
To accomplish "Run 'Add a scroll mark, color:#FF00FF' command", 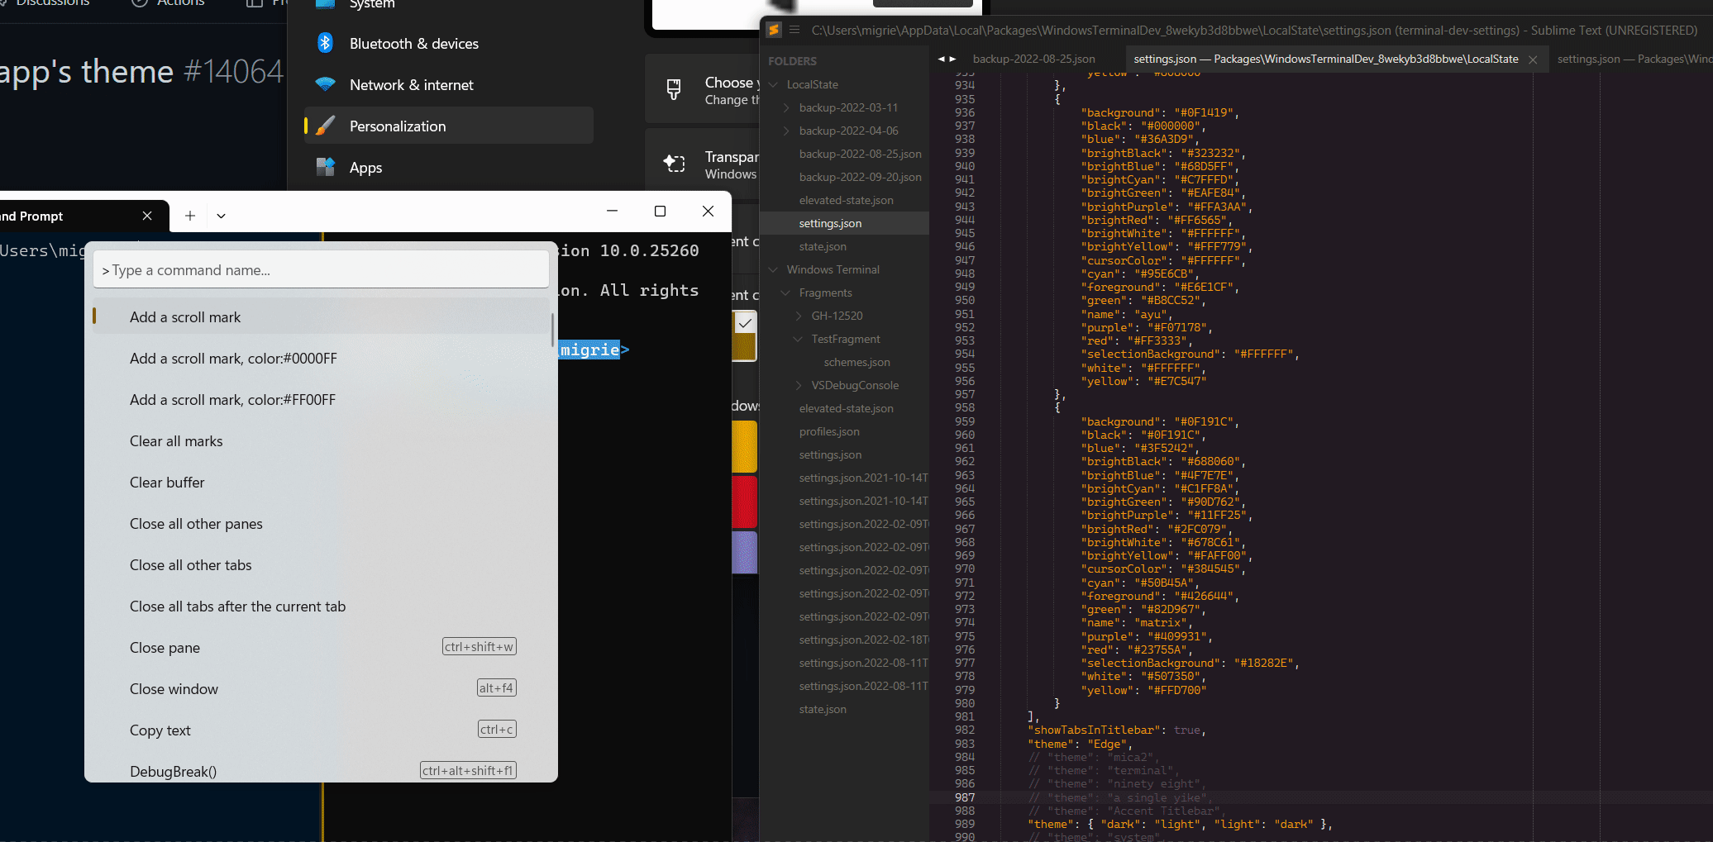I will (321, 400).
